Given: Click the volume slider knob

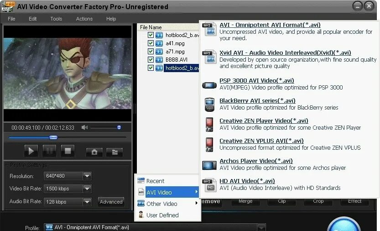Looking at the screenshot, I should click(119, 127).
